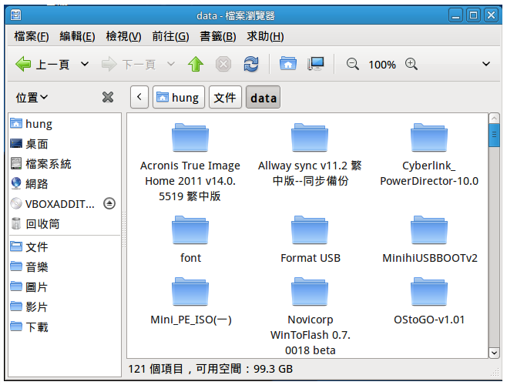
Task: Reset zoom with the 100% label
Action: coord(382,65)
